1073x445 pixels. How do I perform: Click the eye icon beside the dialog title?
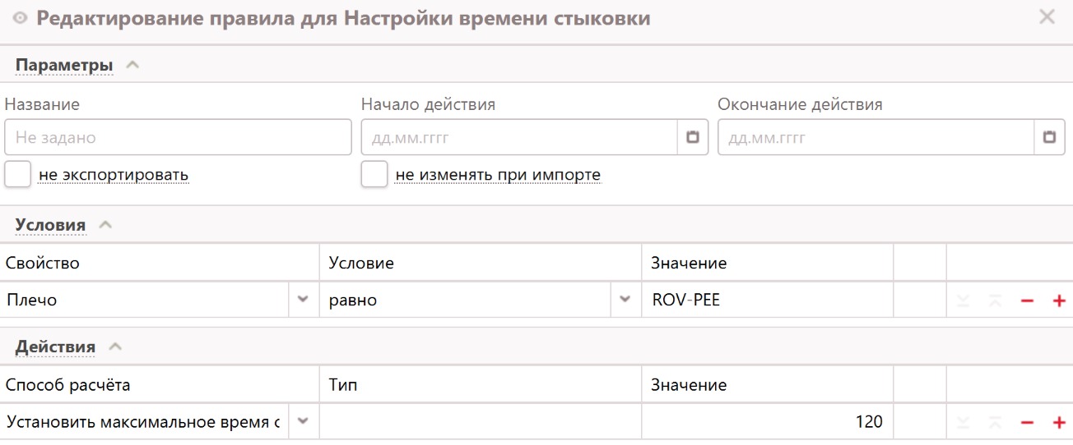click(21, 18)
